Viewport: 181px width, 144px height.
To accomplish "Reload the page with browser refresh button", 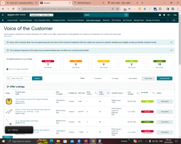I will (x=13, y=9).
